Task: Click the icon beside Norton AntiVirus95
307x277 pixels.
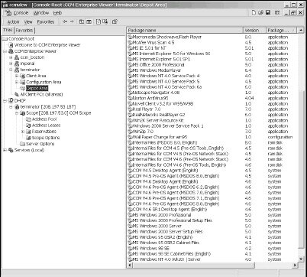Action: pyautogui.click(x=130, y=98)
